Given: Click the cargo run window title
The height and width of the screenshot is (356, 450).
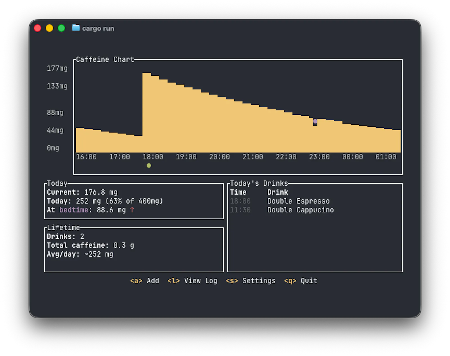Looking at the screenshot, I should pyautogui.click(x=98, y=28).
